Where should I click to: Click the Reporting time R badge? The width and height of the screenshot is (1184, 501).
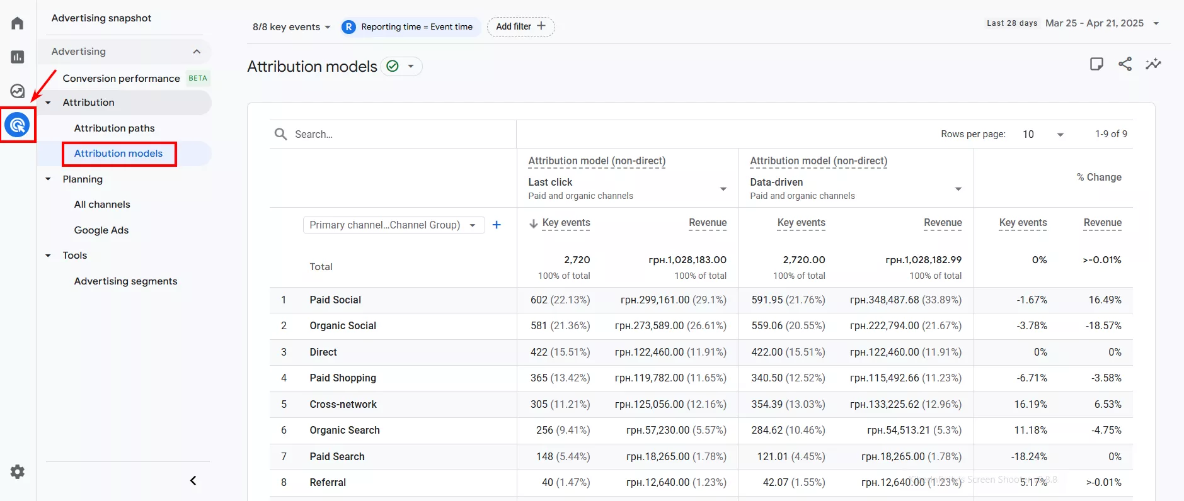coord(348,27)
